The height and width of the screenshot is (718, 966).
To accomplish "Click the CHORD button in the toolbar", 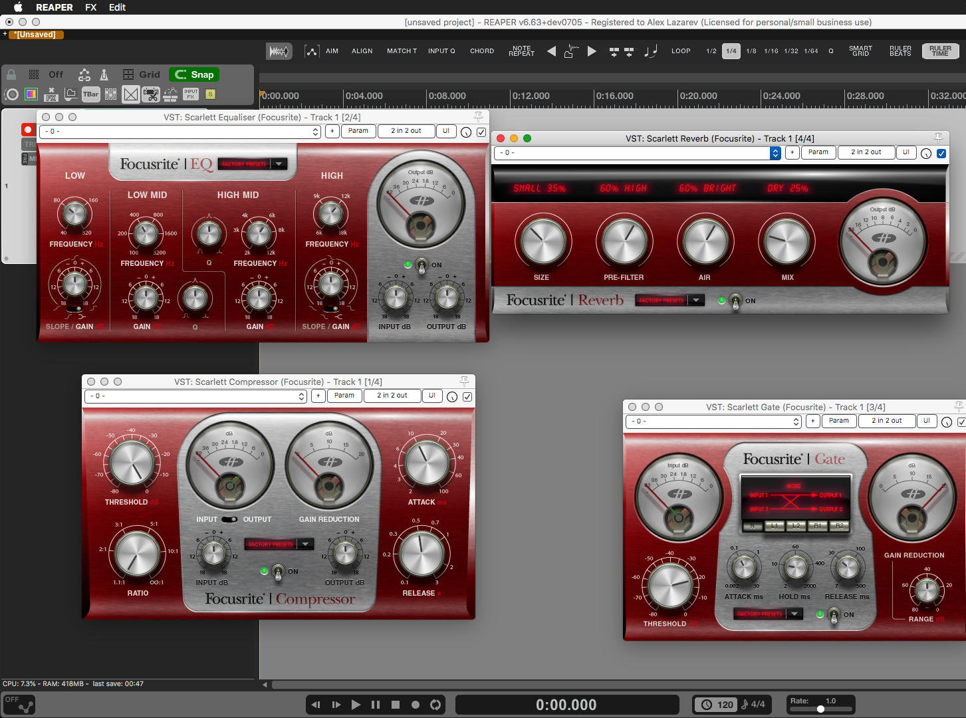I will pos(482,51).
